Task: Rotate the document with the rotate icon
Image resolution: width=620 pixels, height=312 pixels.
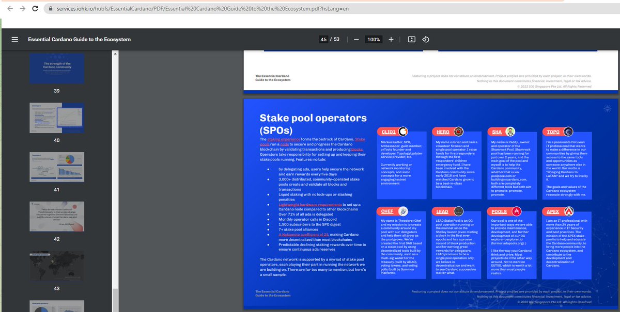Action: 426,39
